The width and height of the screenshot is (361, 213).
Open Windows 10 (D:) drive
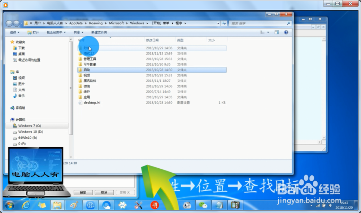28,132
